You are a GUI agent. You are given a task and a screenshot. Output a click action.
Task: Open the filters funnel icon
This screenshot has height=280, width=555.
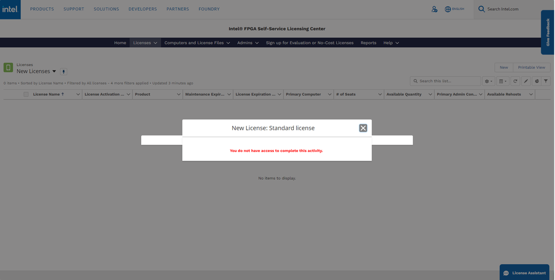(546, 81)
